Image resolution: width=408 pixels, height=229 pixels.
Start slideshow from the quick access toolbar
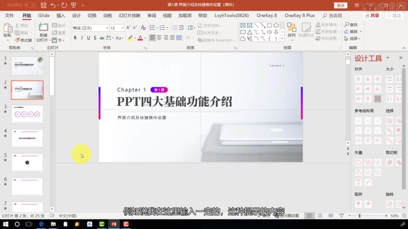point(73,5)
